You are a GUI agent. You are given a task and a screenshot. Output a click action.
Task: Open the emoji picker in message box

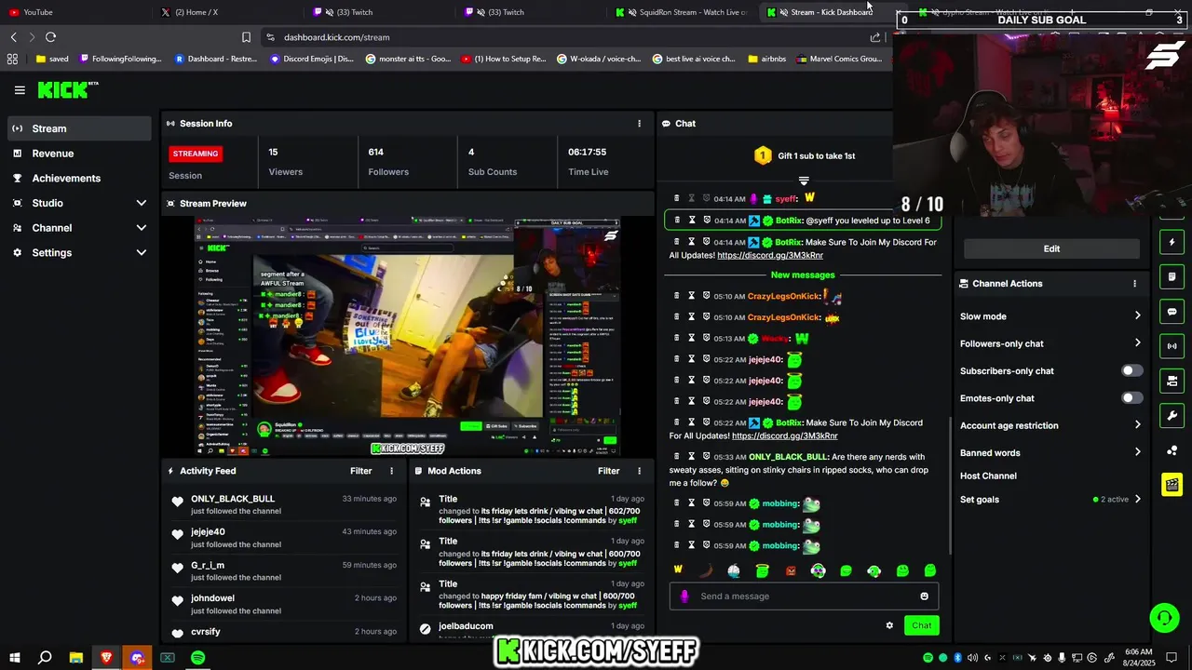coord(924,596)
